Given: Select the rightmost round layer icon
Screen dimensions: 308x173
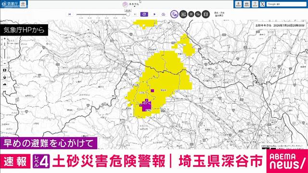Looking at the screenshot, I should point(205,14).
